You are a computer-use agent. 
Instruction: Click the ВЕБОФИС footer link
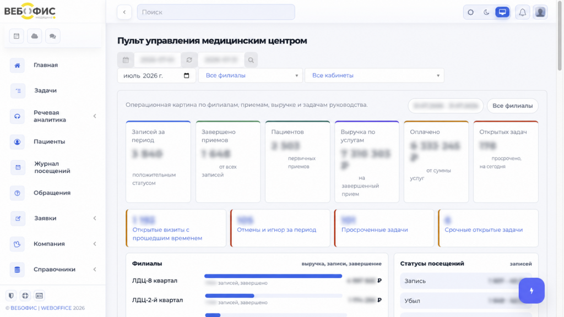[24, 308]
